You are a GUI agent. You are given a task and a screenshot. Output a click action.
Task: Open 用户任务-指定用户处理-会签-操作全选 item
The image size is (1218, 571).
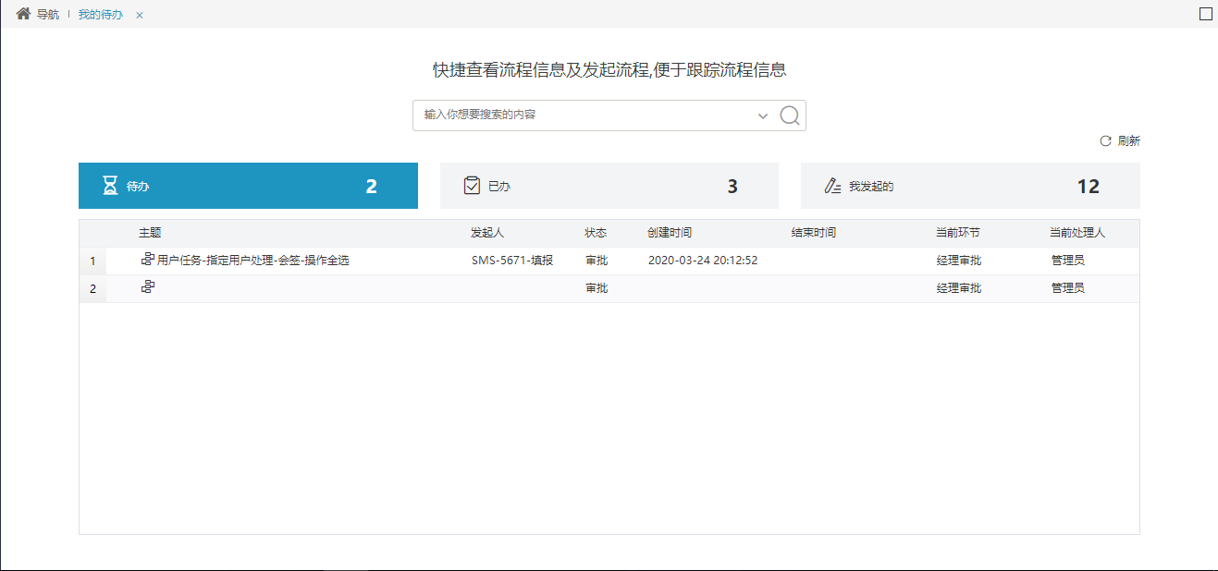252,261
